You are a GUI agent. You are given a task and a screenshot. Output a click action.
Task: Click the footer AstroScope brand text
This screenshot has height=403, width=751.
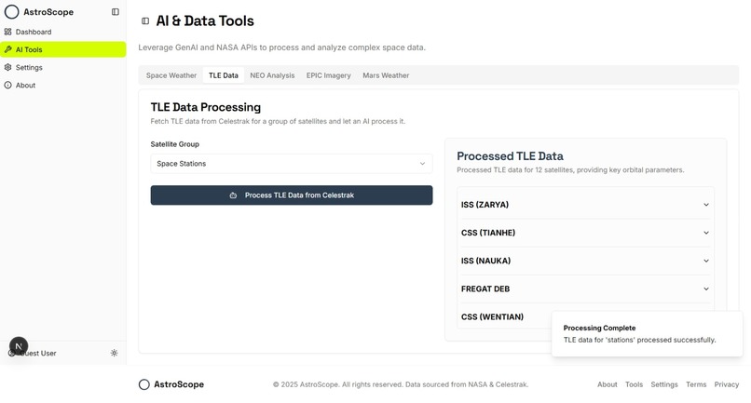(179, 384)
